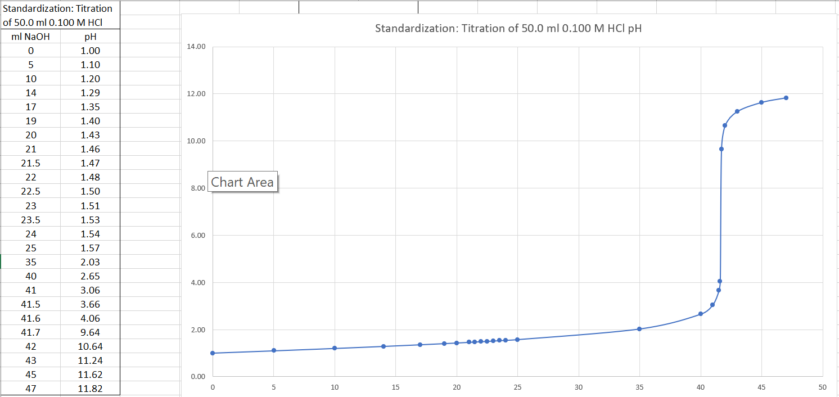
Task: Select the merged title cell about standardization
Action: point(59,14)
